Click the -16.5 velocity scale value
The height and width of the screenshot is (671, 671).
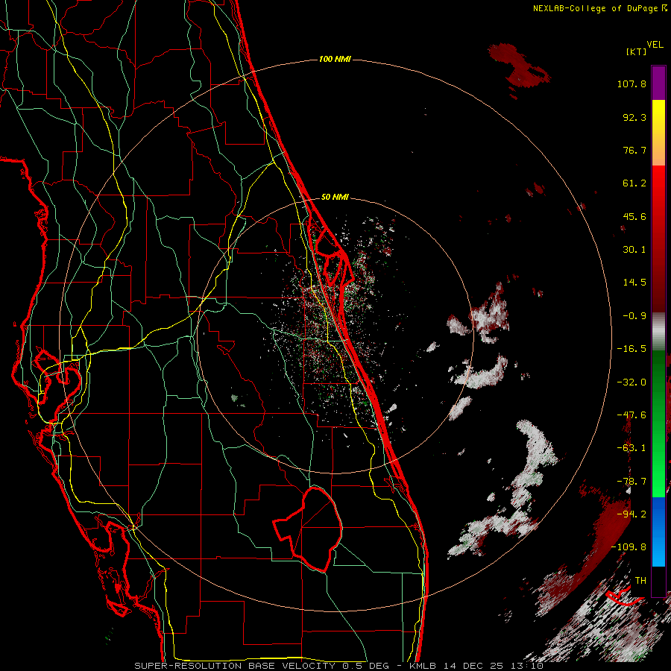tap(631, 349)
